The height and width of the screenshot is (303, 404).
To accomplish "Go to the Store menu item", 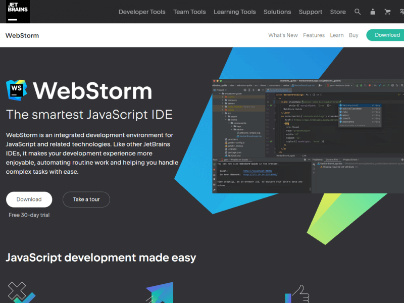I will [x=338, y=12].
